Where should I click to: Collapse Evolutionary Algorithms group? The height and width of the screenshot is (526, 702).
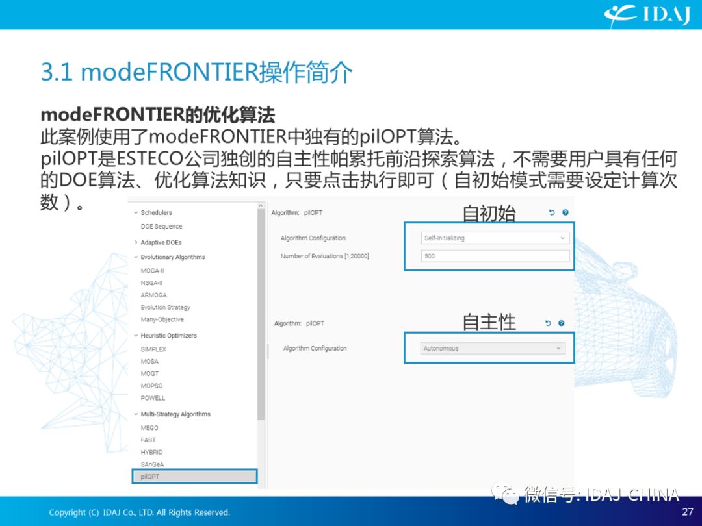(x=136, y=257)
